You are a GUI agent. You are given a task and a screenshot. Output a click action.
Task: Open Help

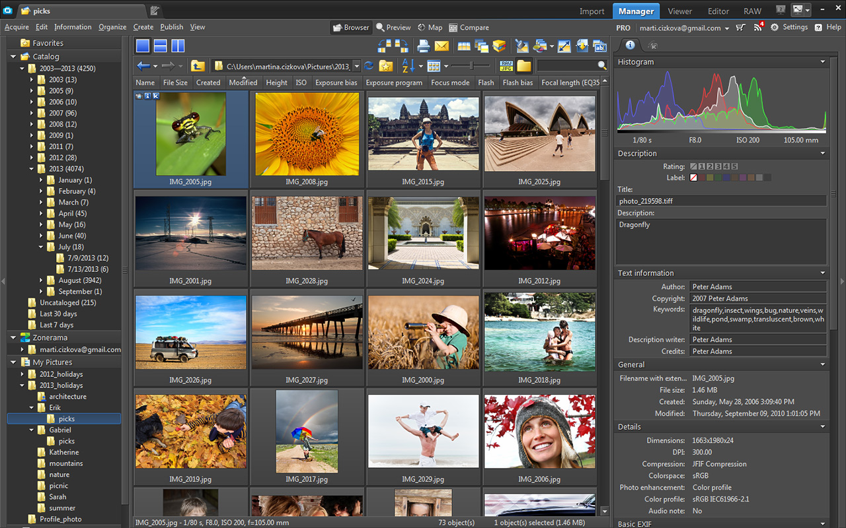(828, 28)
